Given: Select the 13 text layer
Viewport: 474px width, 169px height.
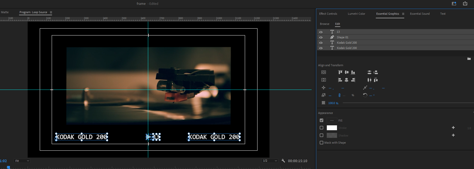Looking at the screenshot, I should (x=338, y=32).
